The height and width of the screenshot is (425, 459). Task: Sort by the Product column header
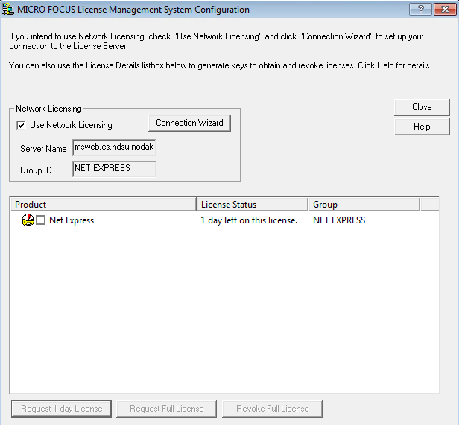coord(104,205)
